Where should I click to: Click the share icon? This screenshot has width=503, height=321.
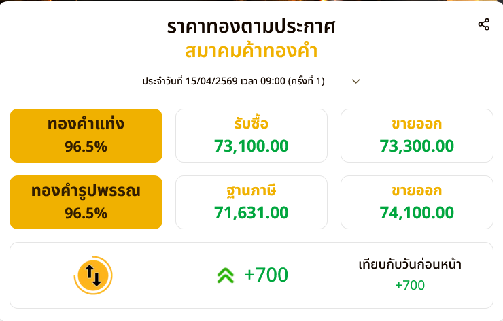tap(483, 25)
